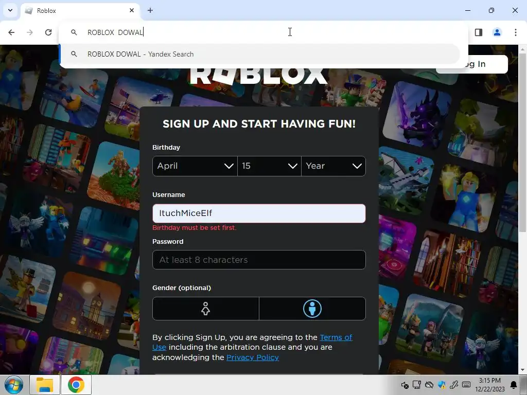This screenshot has width=527, height=395.
Task: Click the Chrome taskbar icon
Action: (x=76, y=385)
